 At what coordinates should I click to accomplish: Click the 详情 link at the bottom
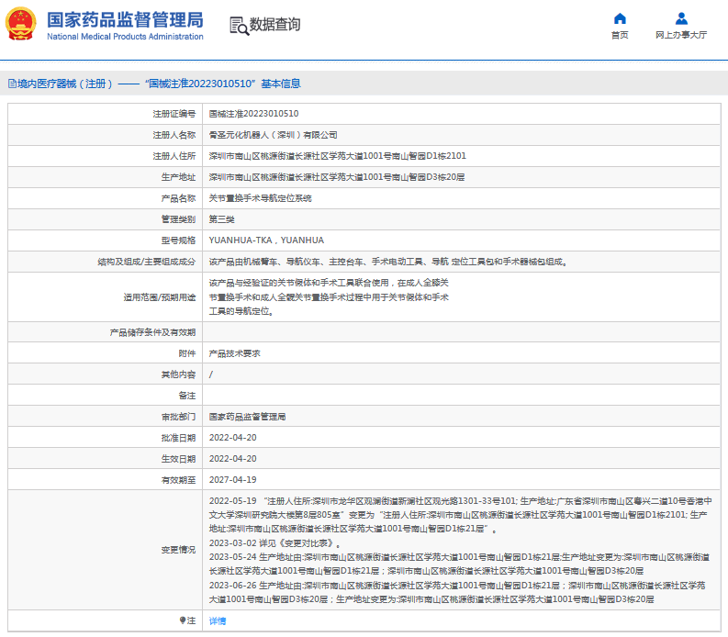[218, 620]
